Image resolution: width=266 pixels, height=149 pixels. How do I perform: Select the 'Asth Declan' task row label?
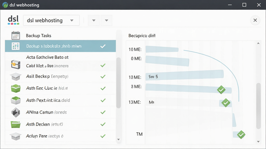(44, 124)
